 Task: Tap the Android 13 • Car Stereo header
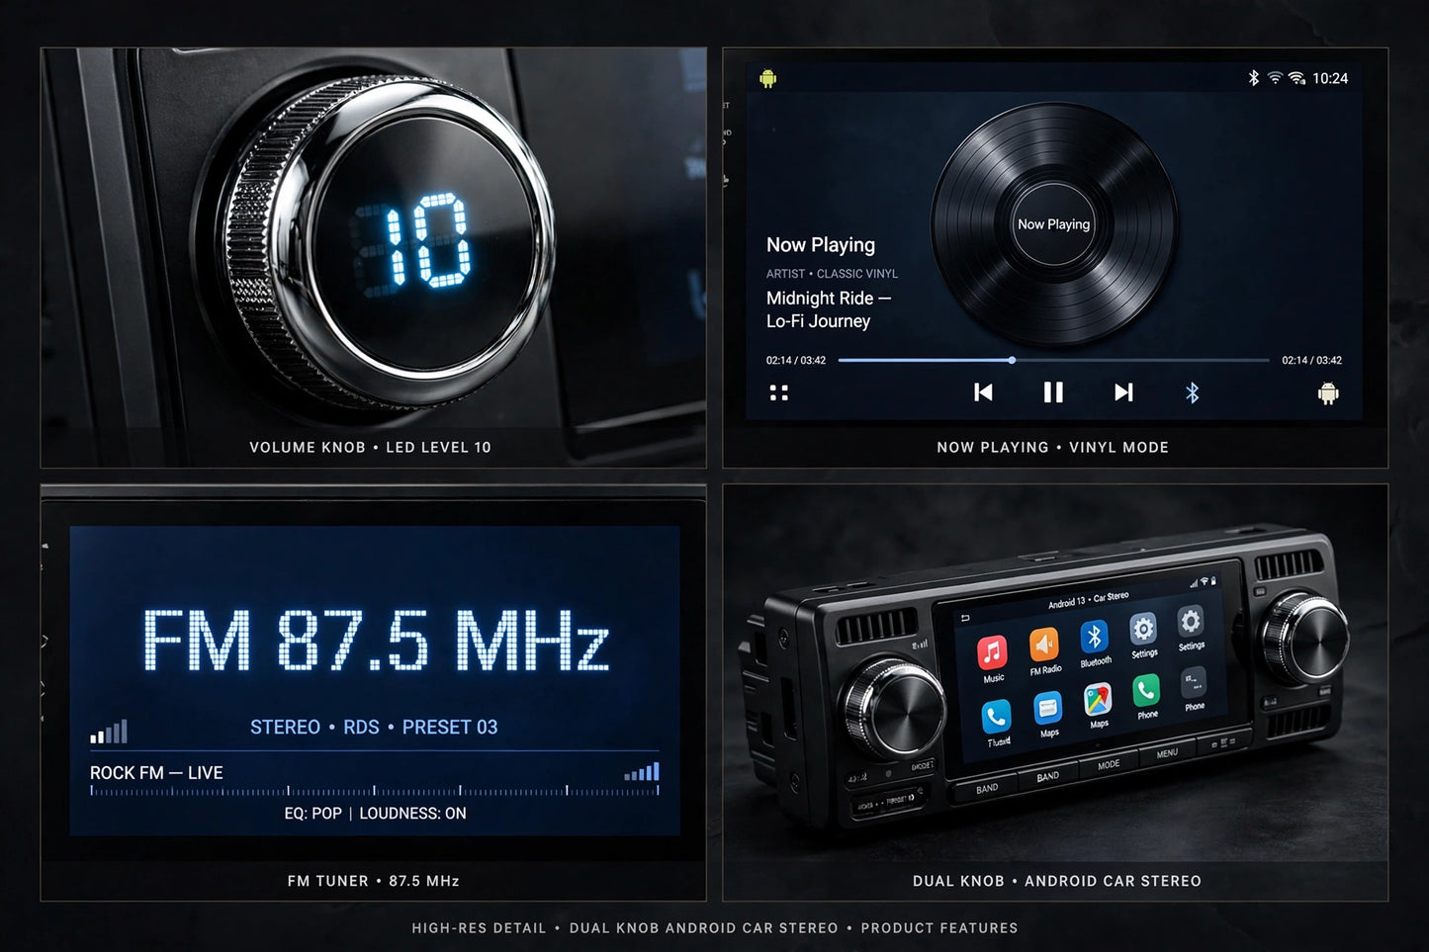pos(1088,600)
